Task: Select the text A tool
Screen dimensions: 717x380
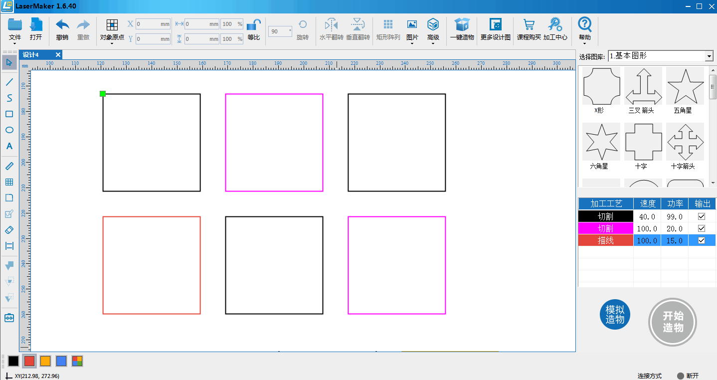Action: coord(9,146)
